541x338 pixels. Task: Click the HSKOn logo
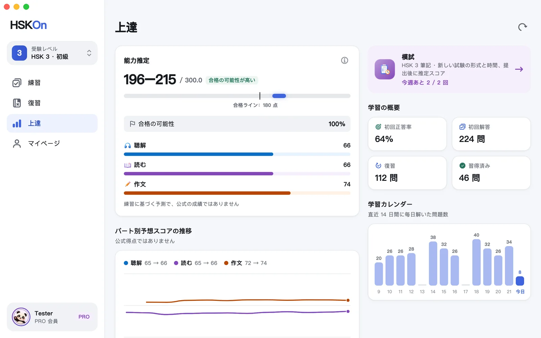tap(28, 25)
